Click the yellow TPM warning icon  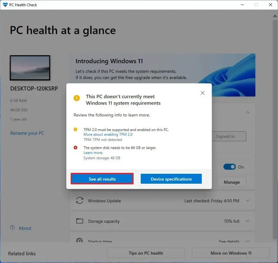[x=76, y=130]
